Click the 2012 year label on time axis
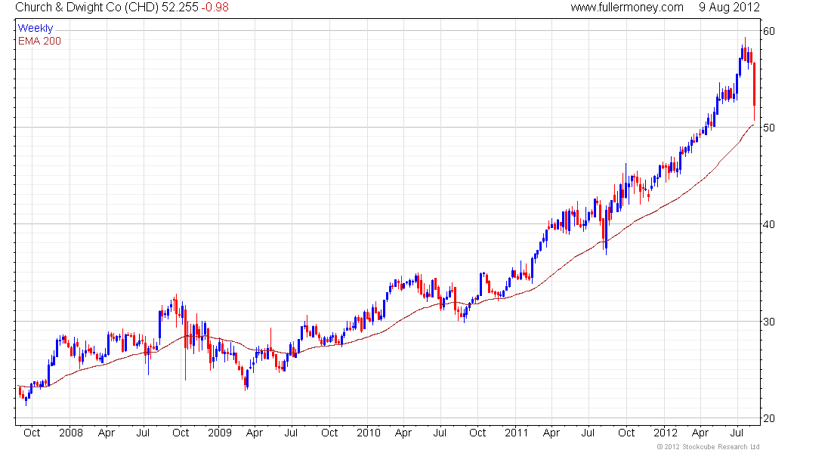831x453 pixels. point(665,433)
